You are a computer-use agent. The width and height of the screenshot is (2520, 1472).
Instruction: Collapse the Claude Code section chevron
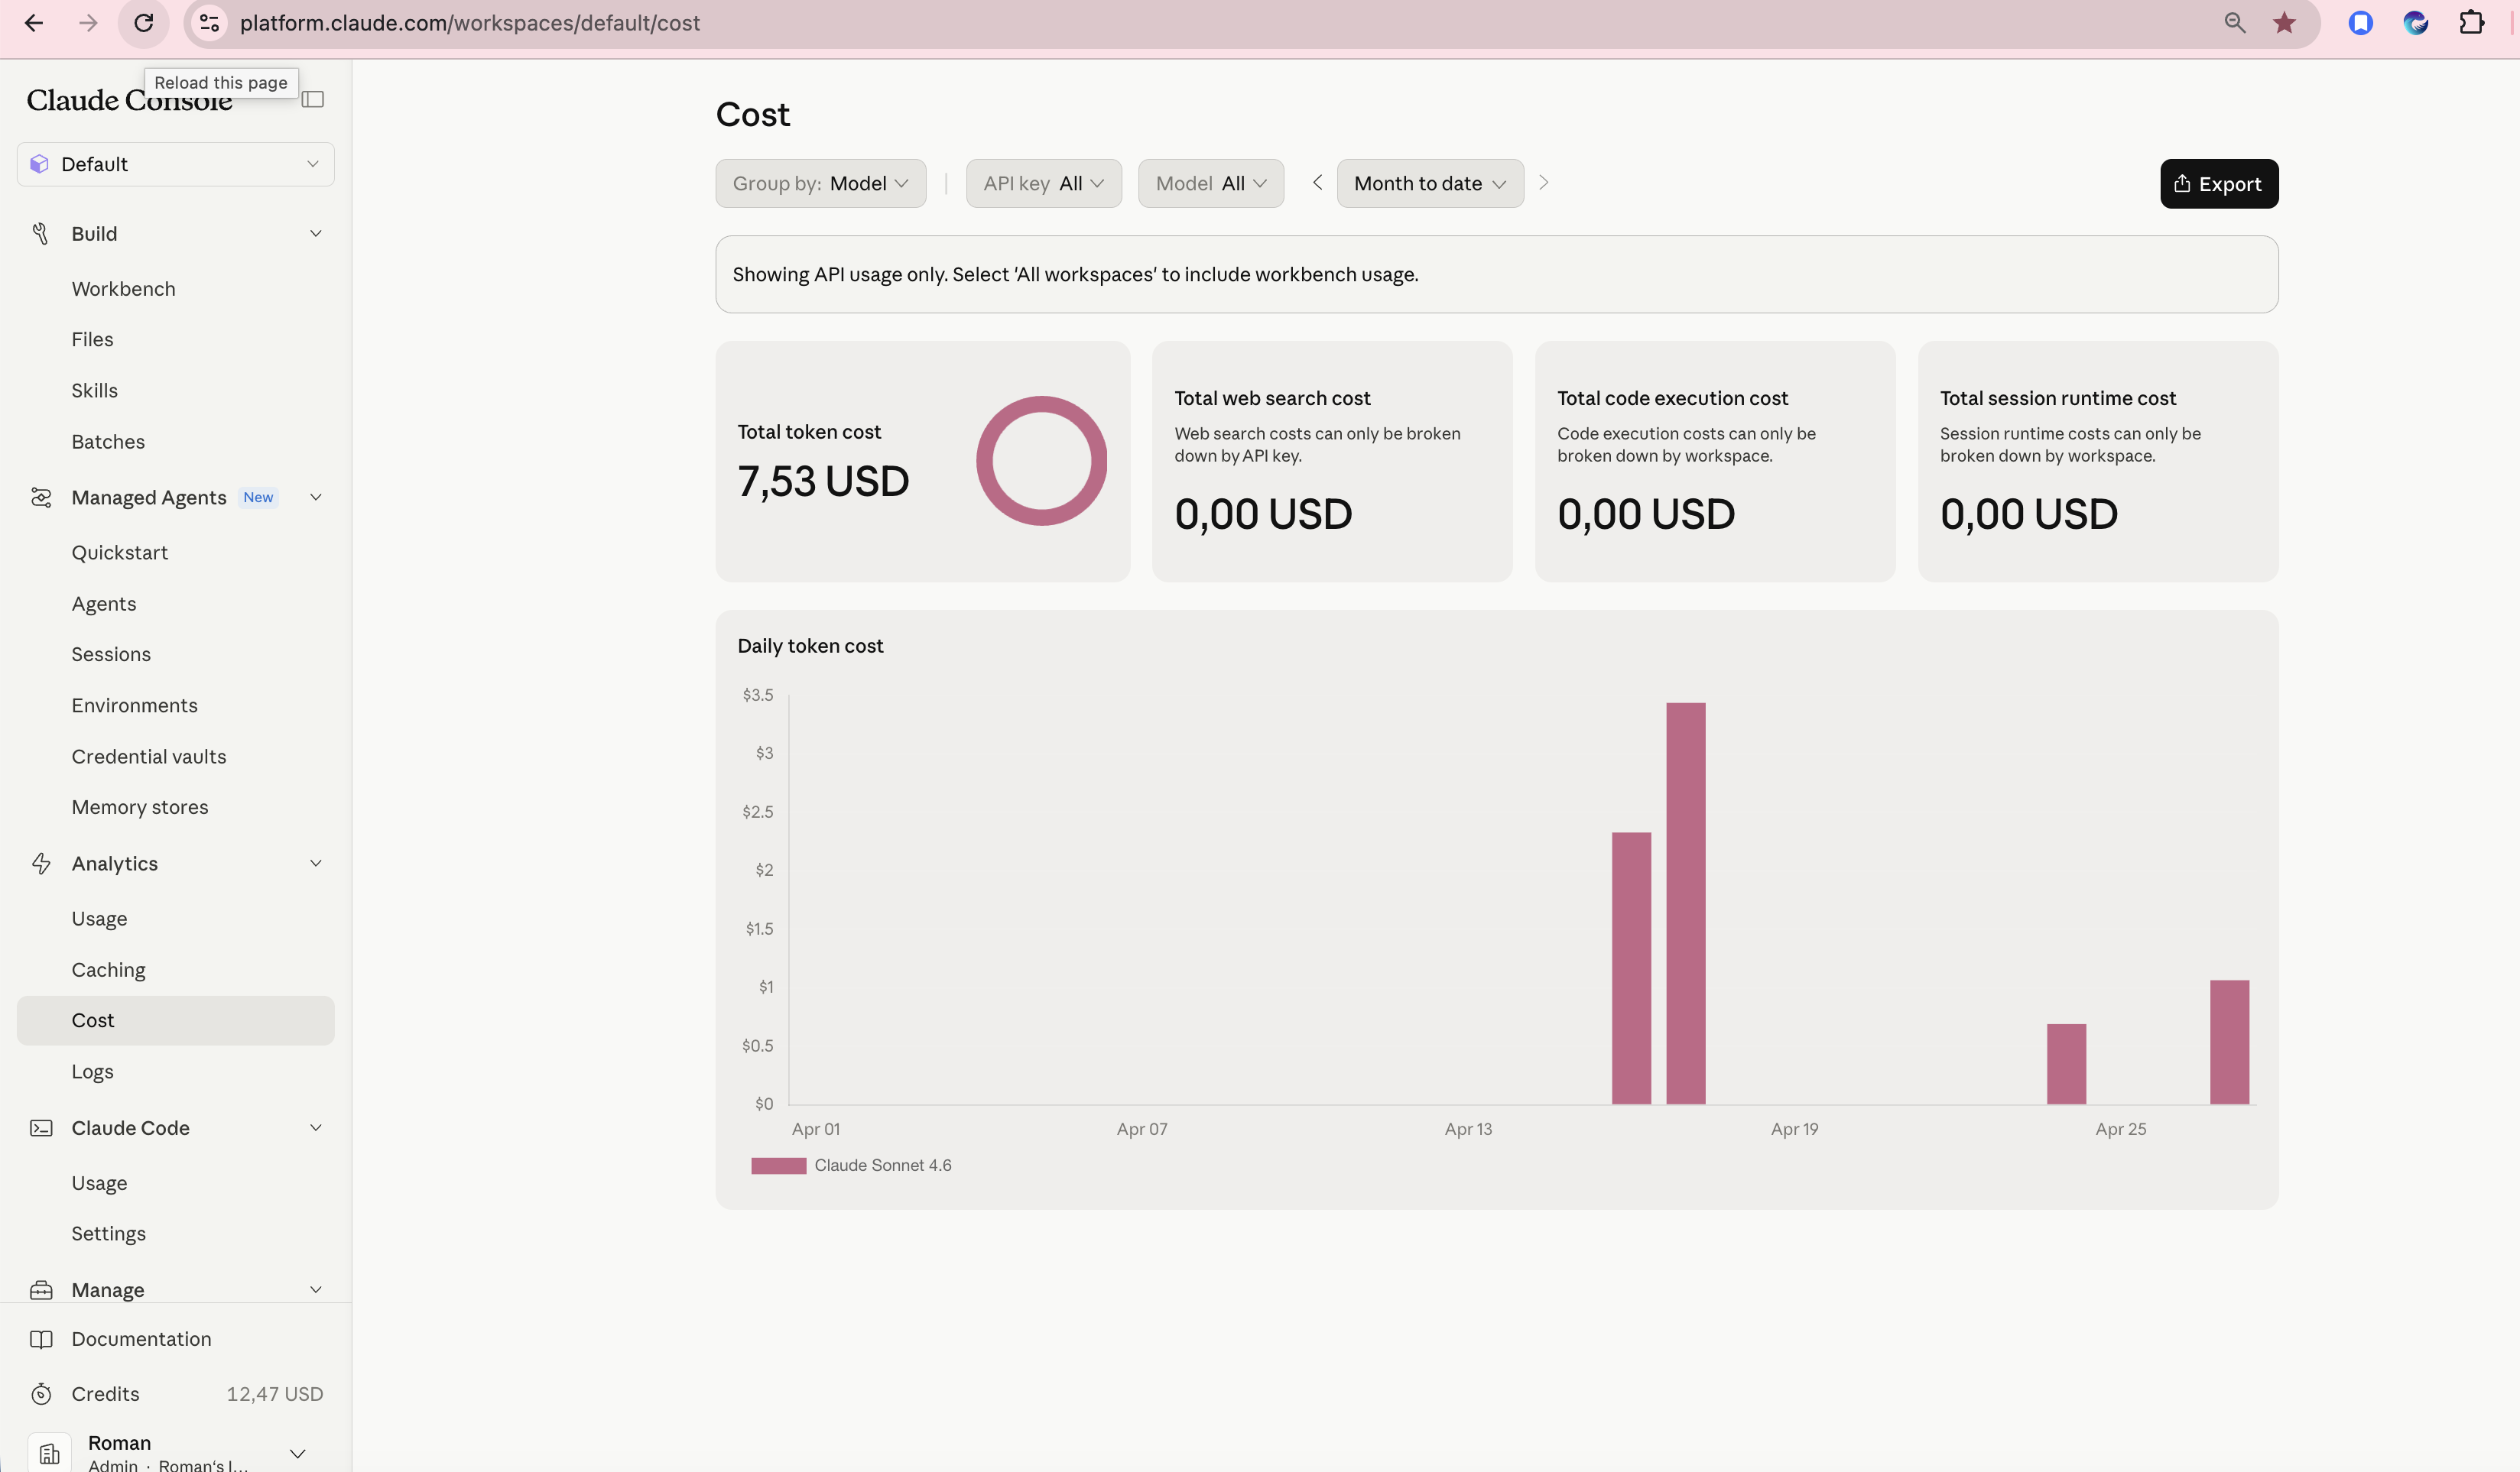point(316,1128)
